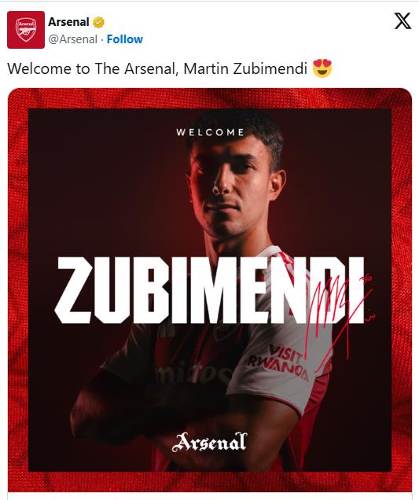The image size is (419, 500).
Task: Click the Arsenal gothic wordmark in image
Action: [x=209, y=443]
